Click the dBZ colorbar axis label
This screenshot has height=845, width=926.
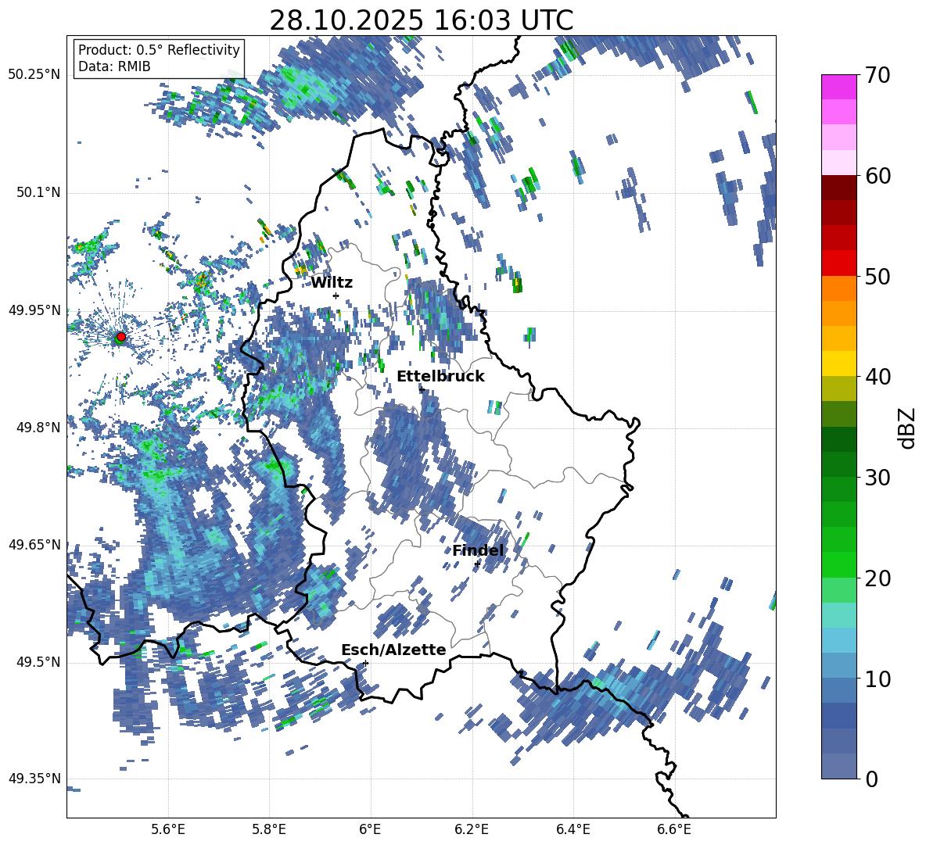click(x=908, y=428)
